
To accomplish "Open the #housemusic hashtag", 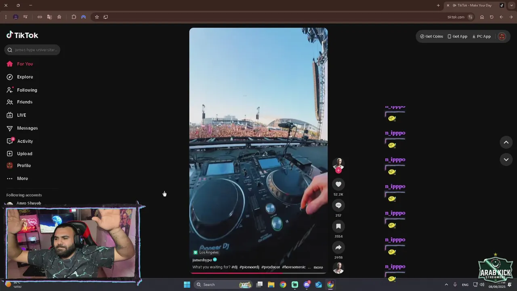I will 294,267.
